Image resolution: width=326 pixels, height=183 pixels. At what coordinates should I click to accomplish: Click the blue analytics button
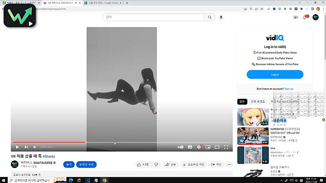pos(69,165)
